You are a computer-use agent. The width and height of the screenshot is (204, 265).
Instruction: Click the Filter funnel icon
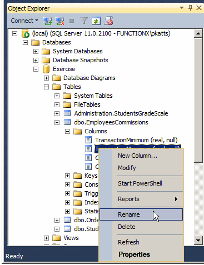(84, 21)
